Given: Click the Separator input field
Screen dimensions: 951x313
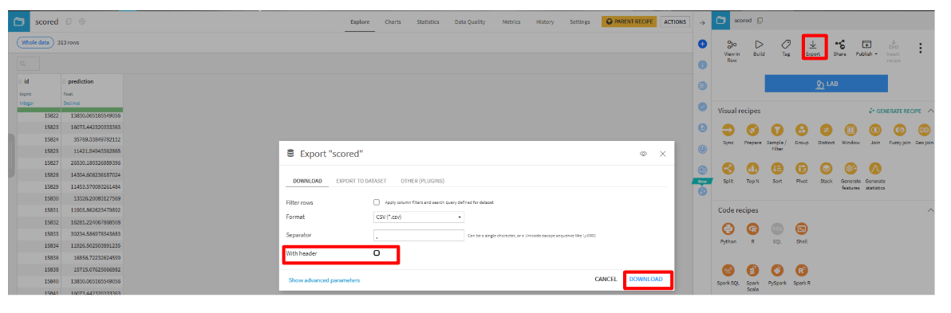Looking at the screenshot, I should click(x=419, y=235).
